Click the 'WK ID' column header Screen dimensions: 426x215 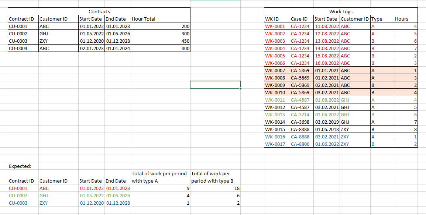277,19
